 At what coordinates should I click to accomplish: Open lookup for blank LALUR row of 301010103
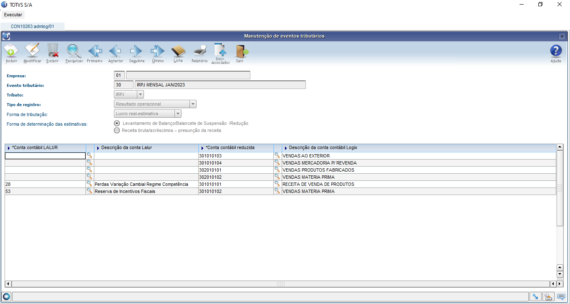89,155
